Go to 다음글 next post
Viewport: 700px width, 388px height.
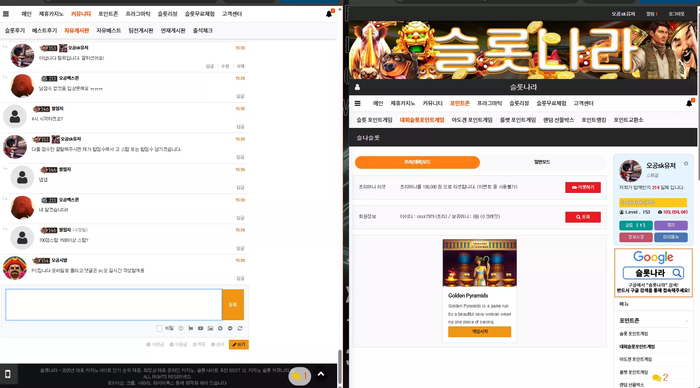point(178,345)
